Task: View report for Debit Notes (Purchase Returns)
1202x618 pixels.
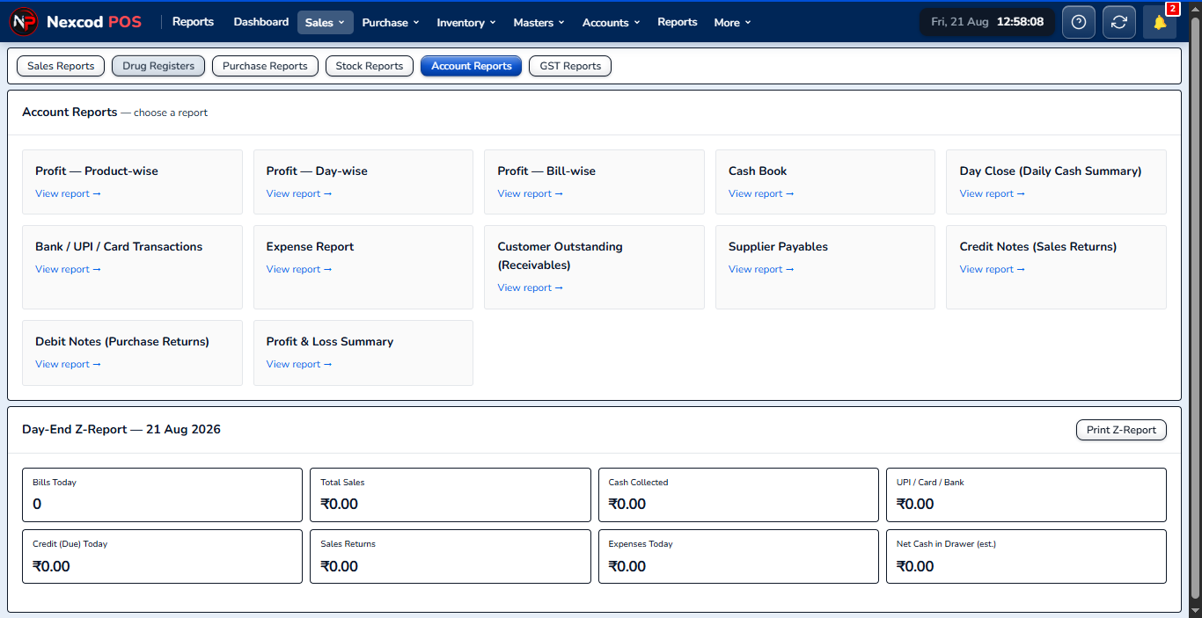Action: 68,364
